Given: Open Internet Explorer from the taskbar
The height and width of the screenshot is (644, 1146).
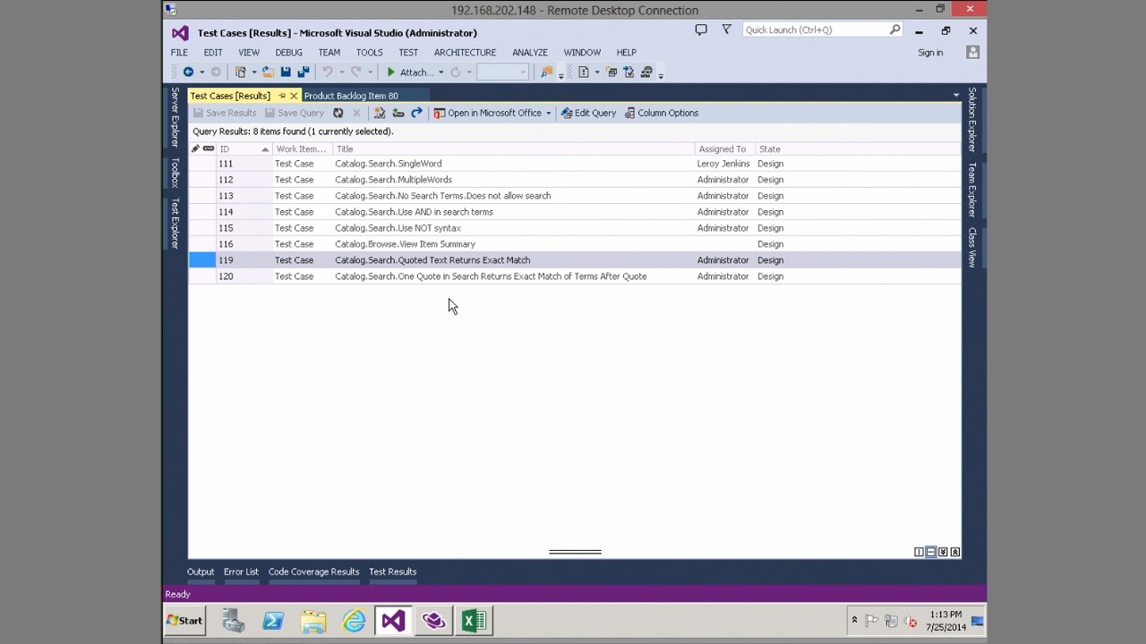Looking at the screenshot, I should pos(355,621).
